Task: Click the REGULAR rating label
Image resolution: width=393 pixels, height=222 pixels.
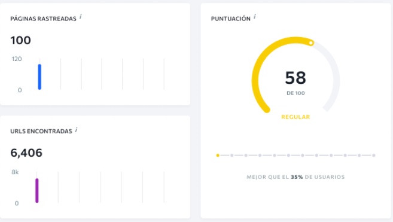Action: click(x=295, y=117)
